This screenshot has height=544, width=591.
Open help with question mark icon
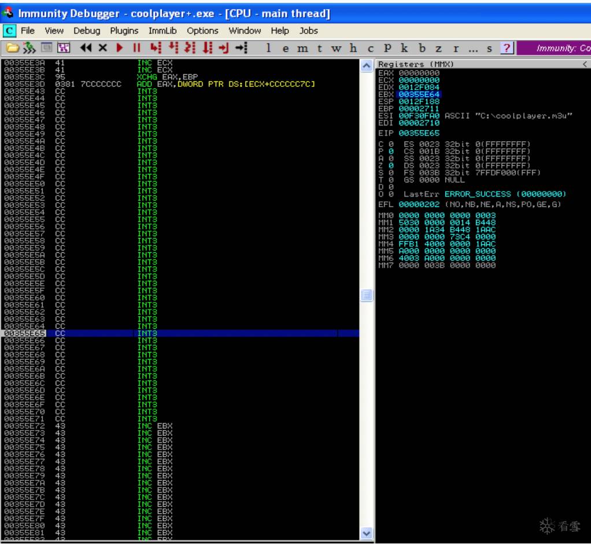coord(507,48)
